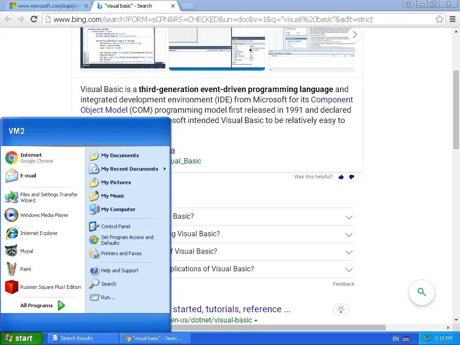Open the code editor screenshot thumbnail
This screenshot has width=460, height=345.
[123, 48]
